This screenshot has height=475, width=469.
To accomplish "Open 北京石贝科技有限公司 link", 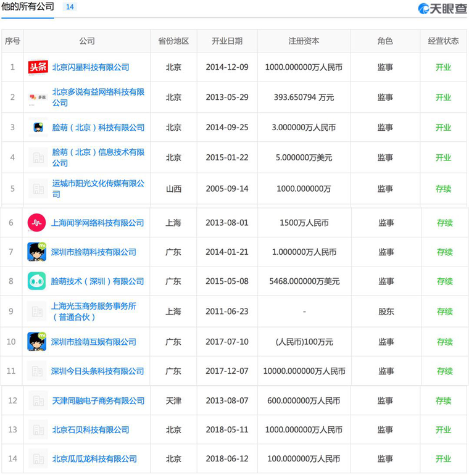I will tap(91, 429).
